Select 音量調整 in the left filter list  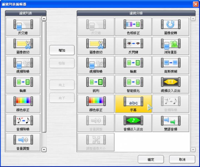point(23,142)
